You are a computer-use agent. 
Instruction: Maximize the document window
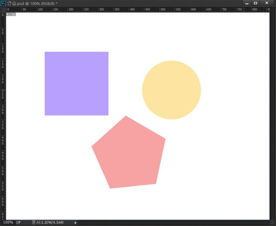point(255,3)
